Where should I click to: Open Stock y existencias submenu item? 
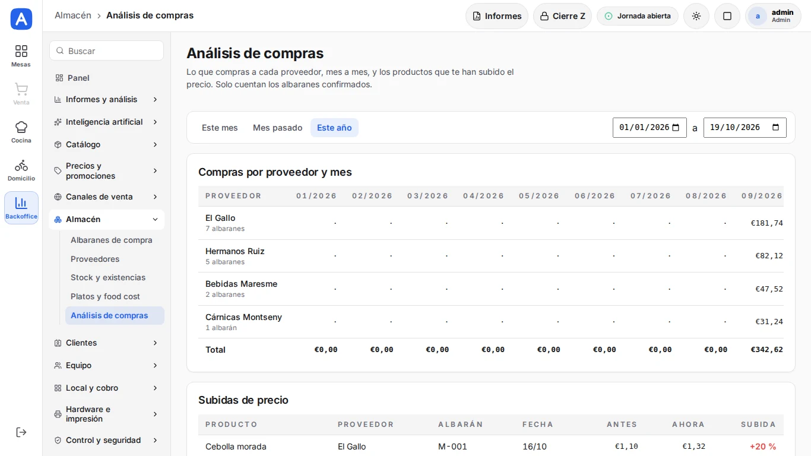pos(115,278)
